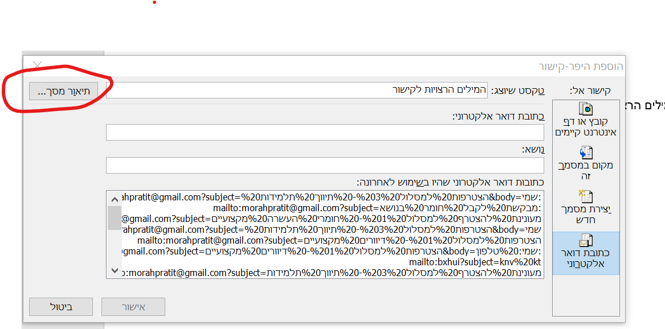The image size is (665, 329).
Task: Choose 'מקום במסמך זה' link type label
Action: (x=585, y=170)
